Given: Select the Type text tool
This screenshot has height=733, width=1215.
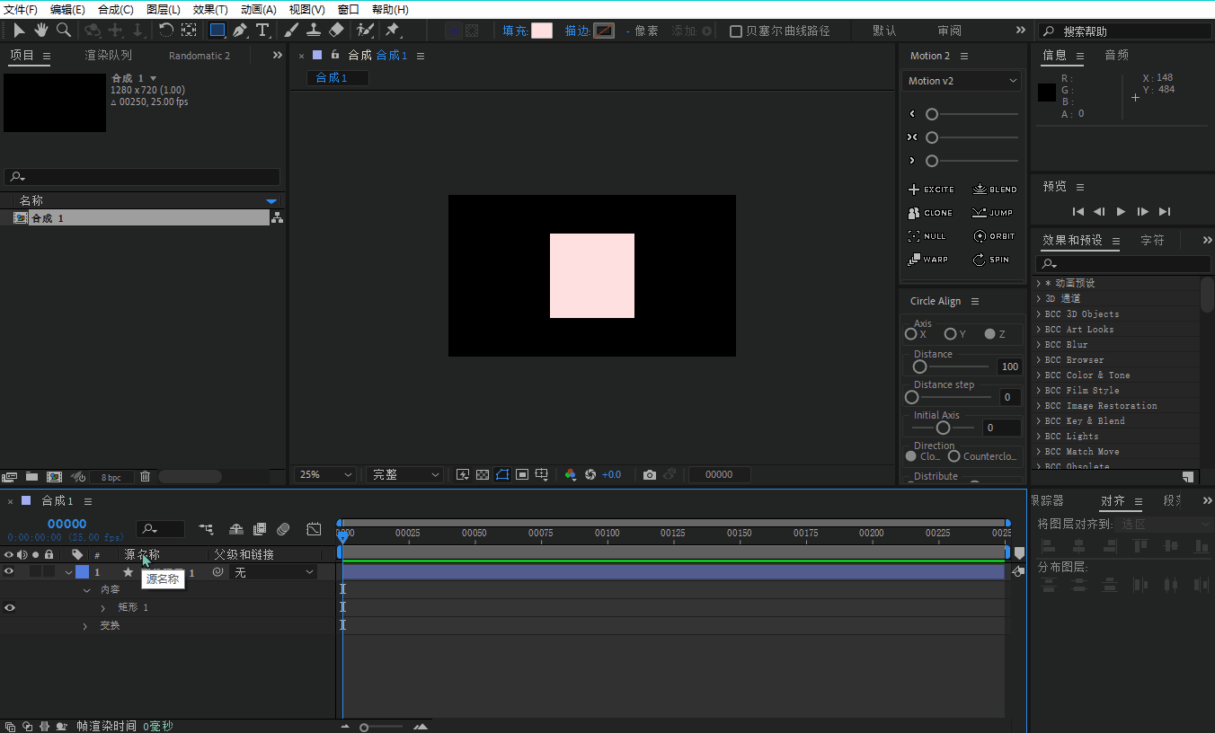Looking at the screenshot, I should (262, 31).
